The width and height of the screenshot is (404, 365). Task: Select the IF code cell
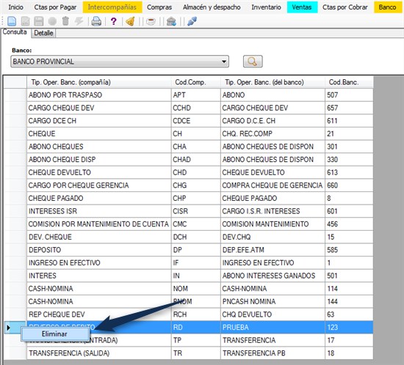tap(196, 263)
